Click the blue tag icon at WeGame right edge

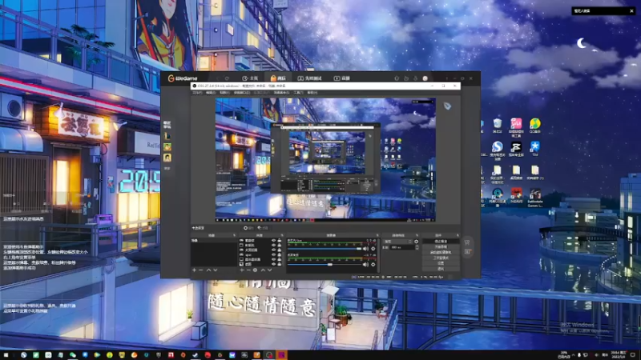447,106
